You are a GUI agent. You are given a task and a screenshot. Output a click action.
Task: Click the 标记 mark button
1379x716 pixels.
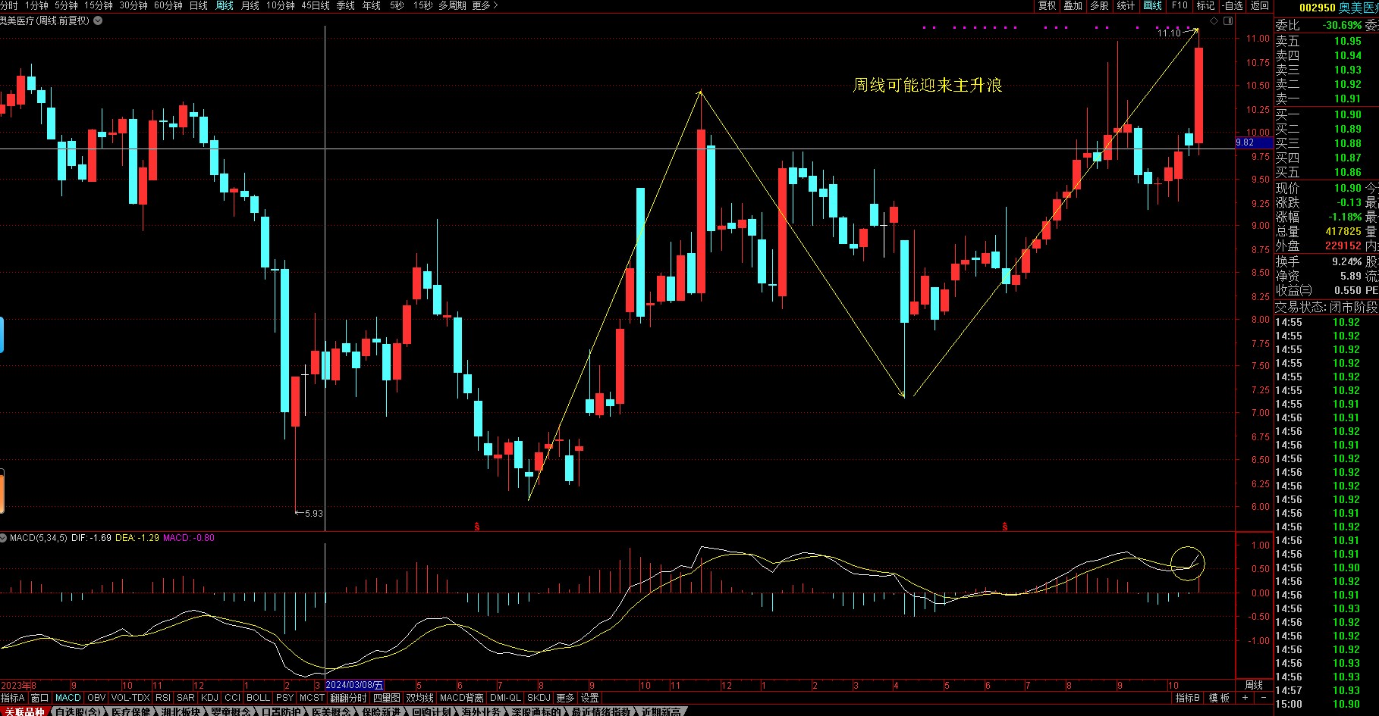pos(1206,5)
